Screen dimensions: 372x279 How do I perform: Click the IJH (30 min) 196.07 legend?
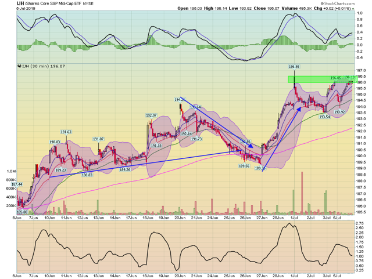coord(44,66)
